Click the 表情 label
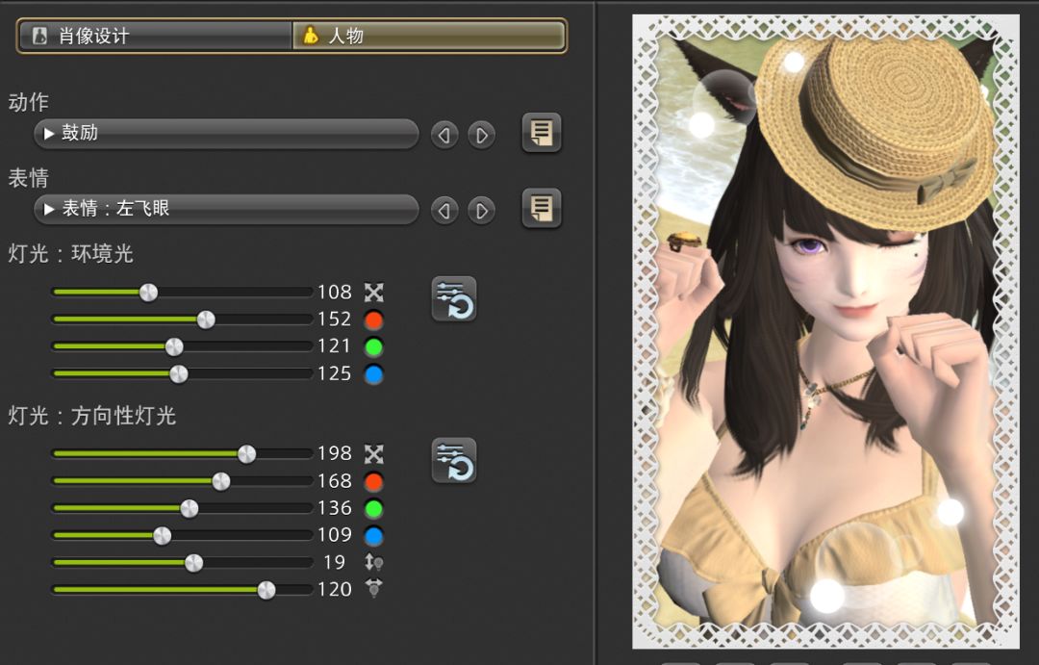 click(29, 178)
